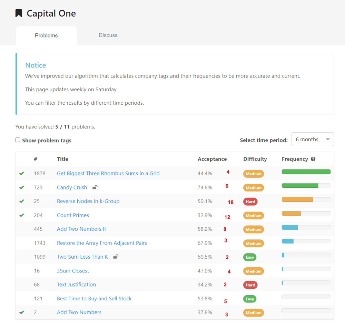Open the 6 months time period dropdown
The image size is (345, 331).
313,139
